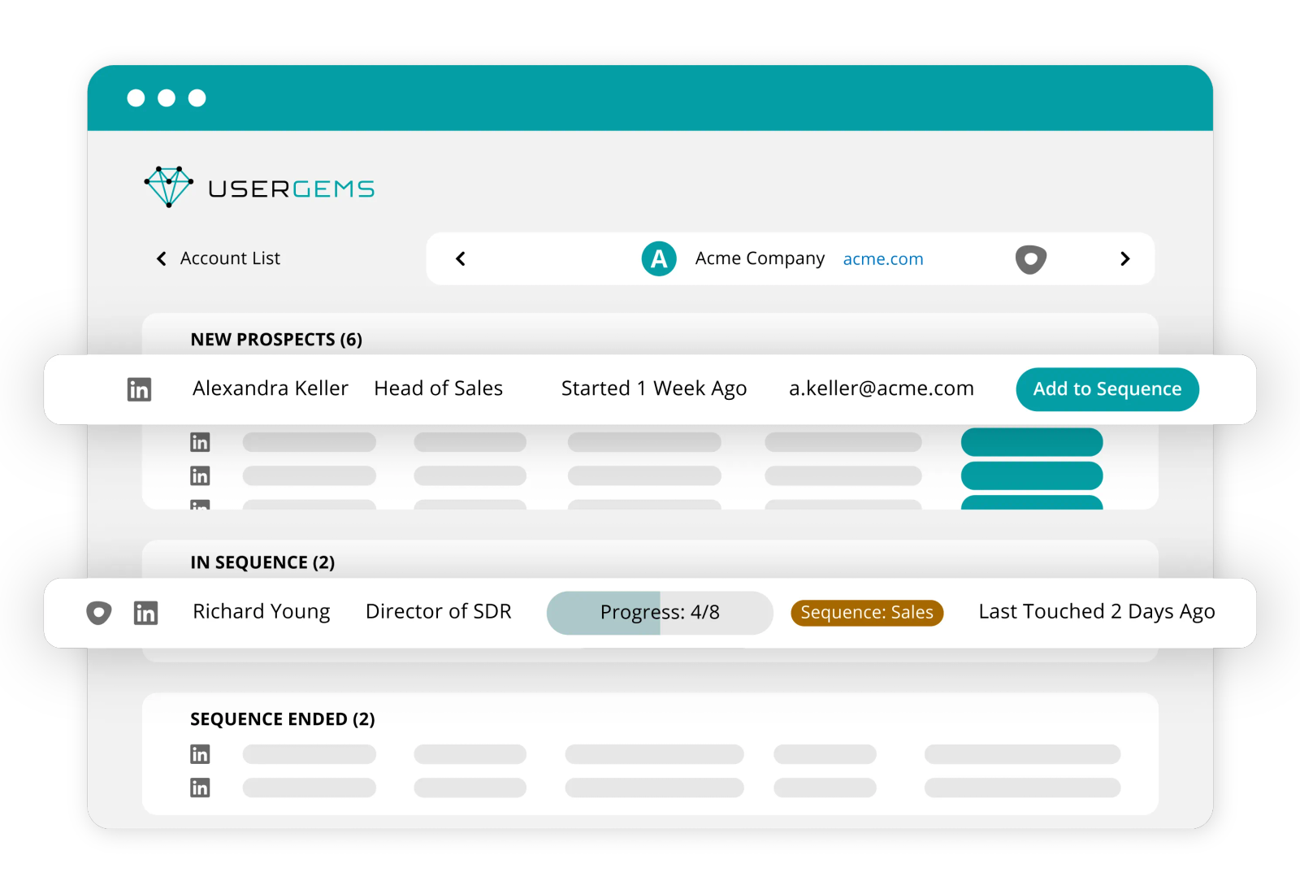1300x894 pixels.
Task: Select the name Richard Young
Action: coord(262,611)
